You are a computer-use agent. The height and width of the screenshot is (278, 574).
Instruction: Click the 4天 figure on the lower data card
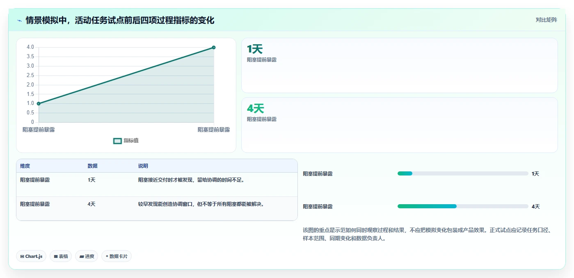click(255, 109)
